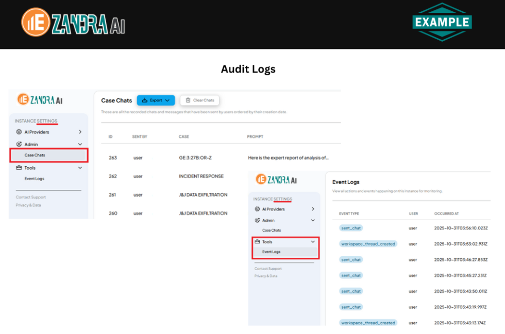Collapse the Admin section in left sidebar
The height and width of the screenshot is (334, 505).
click(80, 144)
